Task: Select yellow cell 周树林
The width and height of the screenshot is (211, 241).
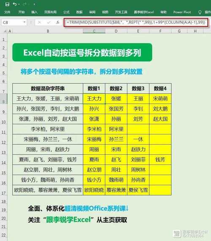Action: coord(138,170)
